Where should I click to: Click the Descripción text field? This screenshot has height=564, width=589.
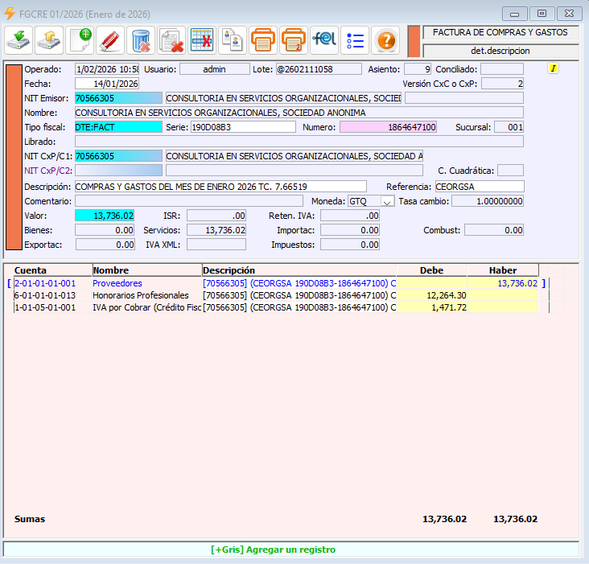click(220, 187)
